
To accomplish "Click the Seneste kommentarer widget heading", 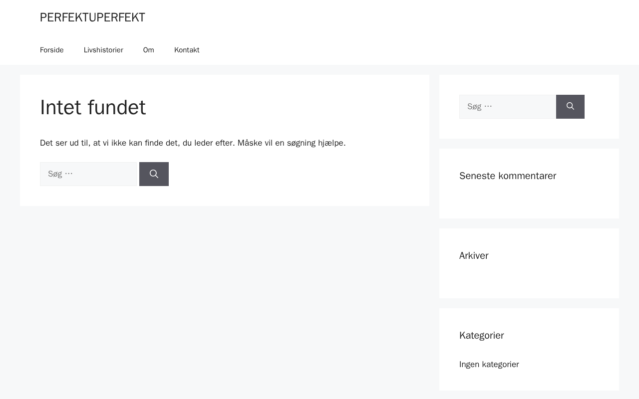I will click(x=508, y=176).
